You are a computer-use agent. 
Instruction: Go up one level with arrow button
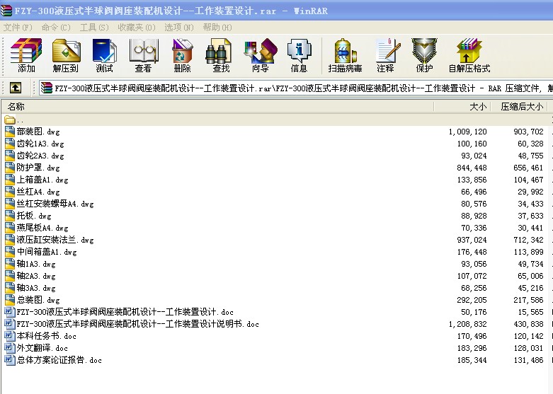[x=15, y=88]
